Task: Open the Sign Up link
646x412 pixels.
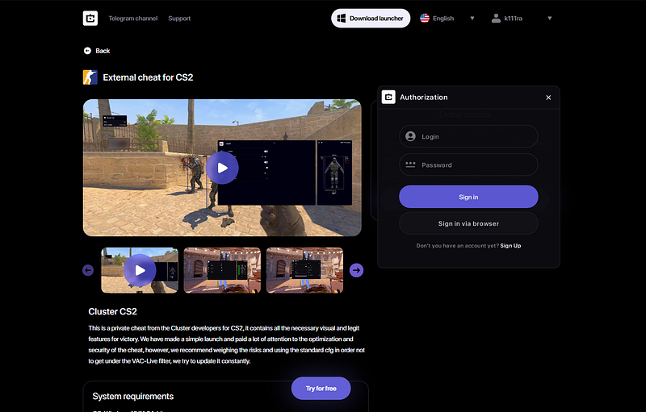Action: click(x=510, y=245)
